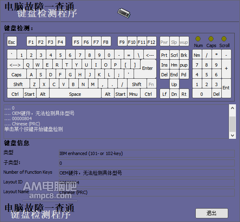Viewport: 240px width, 222px height.
Task: Click the Nm numlock key on numpad
Action: point(197,54)
